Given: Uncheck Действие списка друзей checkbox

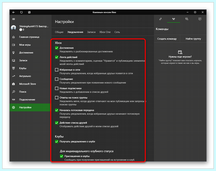Looking at the screenshot, I should [57, 123].
